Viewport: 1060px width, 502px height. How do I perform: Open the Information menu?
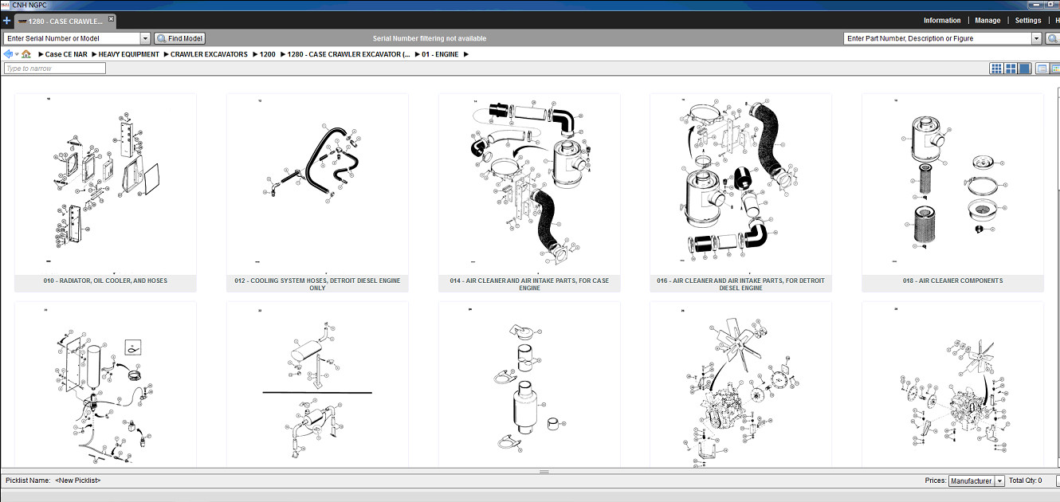(x=942, y=21)
